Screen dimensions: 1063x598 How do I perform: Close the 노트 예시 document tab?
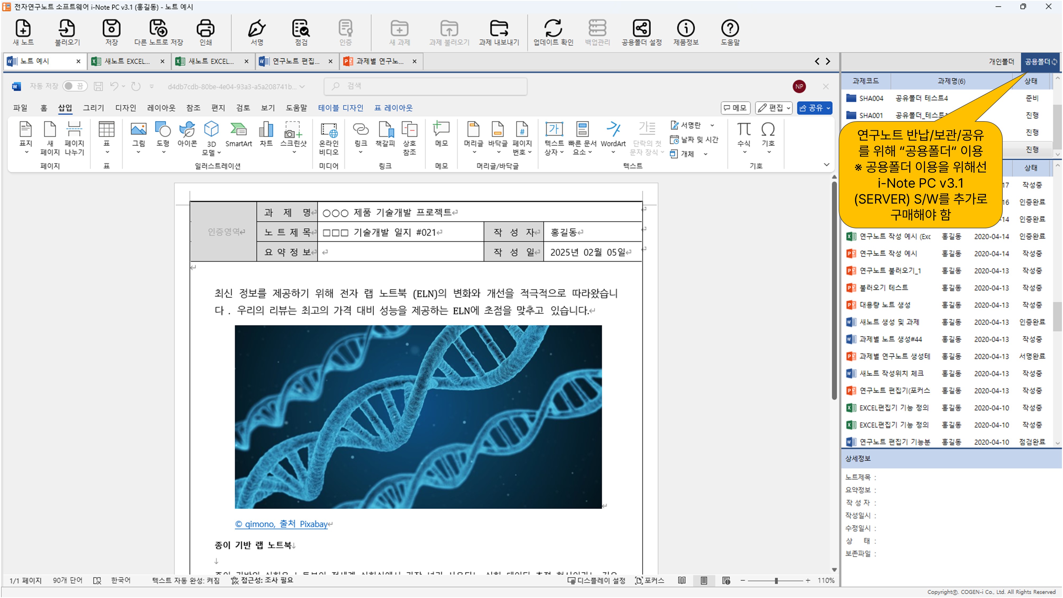(78, 61)
